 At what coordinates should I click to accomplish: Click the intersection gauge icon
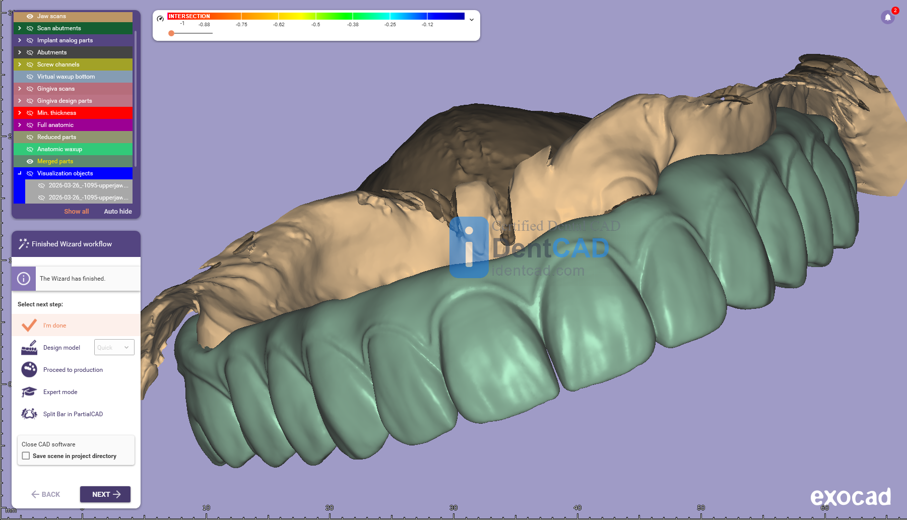coord(160,19)
